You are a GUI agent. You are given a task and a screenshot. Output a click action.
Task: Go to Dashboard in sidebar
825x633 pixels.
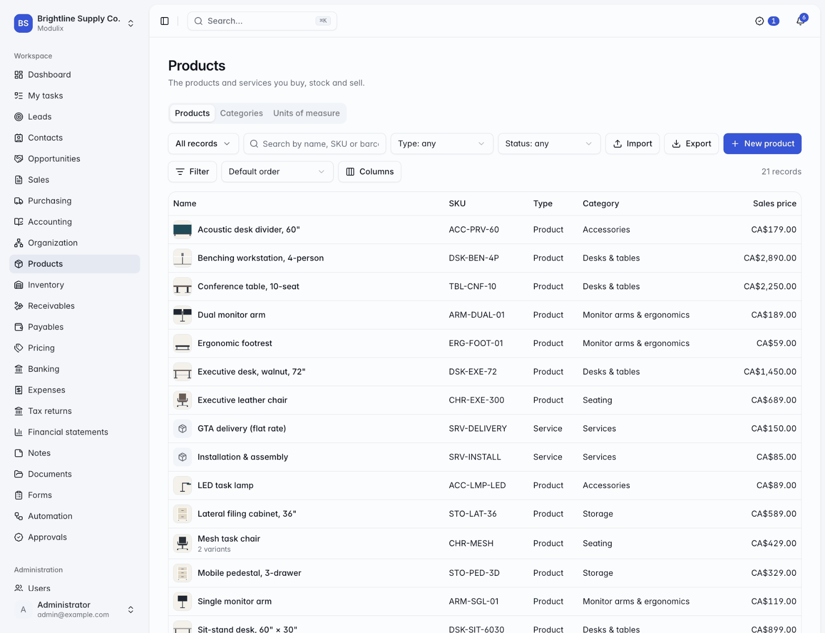(75, 75)
